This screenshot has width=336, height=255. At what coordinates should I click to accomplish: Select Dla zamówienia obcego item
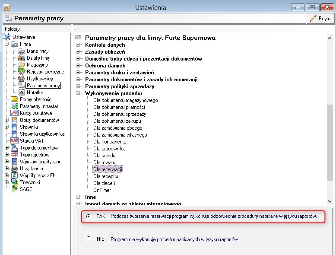pos(118,128)
